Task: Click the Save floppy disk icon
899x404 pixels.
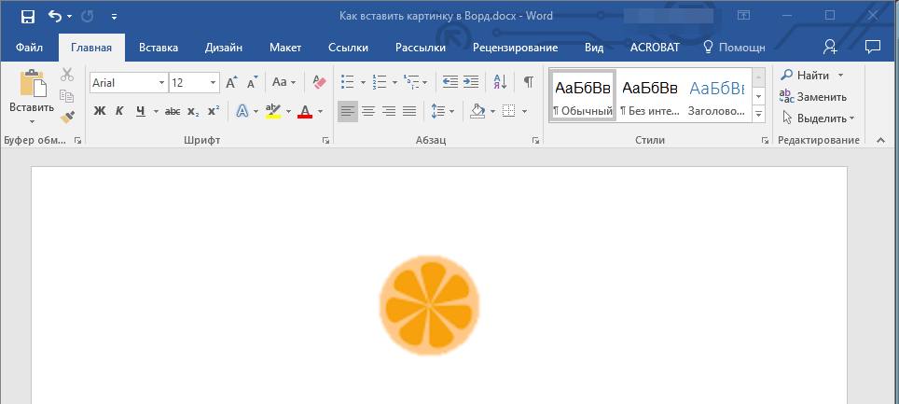Action: (27, 16)
